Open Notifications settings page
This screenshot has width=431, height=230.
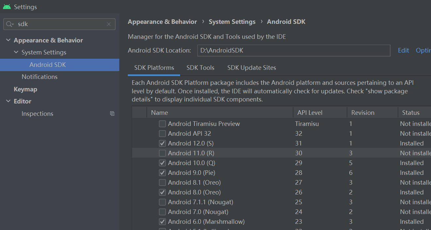click(40, 77)
